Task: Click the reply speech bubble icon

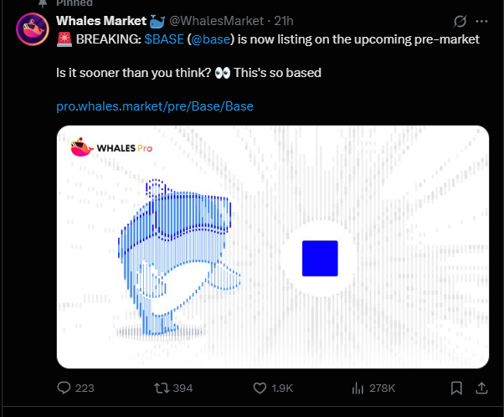Action: click(64, 388)
